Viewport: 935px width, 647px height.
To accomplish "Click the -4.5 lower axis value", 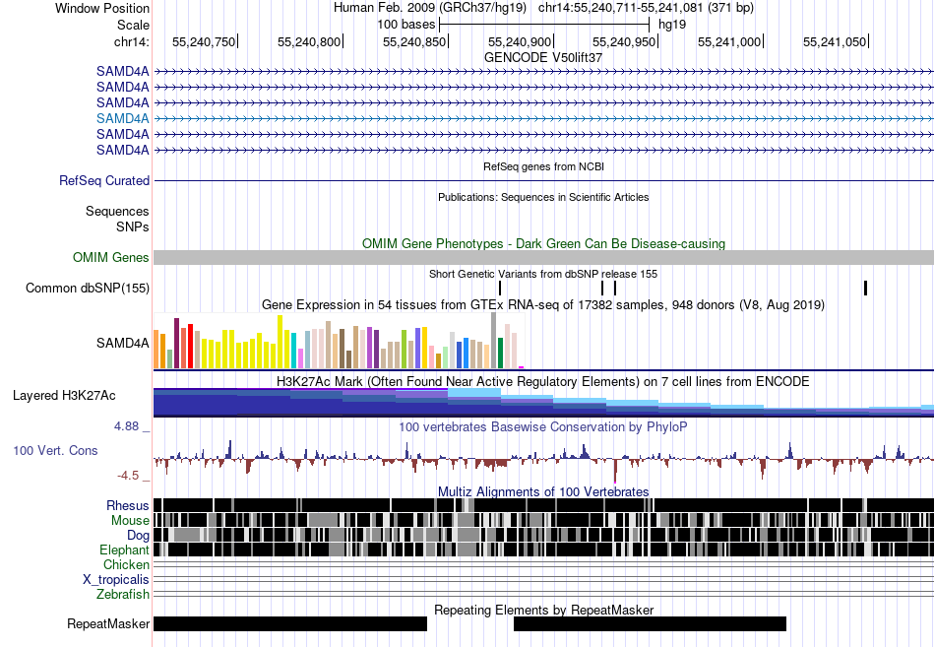I will (x=128, y=476).
